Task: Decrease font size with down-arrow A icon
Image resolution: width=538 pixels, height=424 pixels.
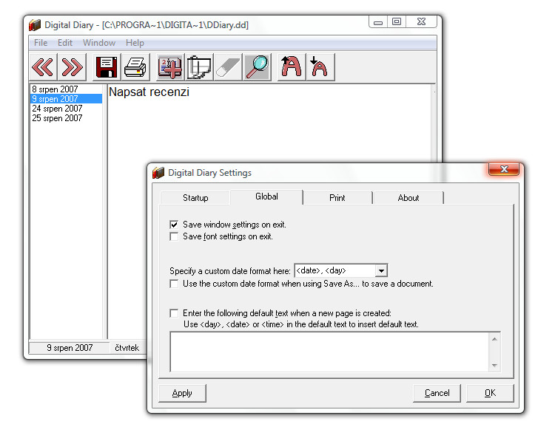Action: tap(320, 67)
